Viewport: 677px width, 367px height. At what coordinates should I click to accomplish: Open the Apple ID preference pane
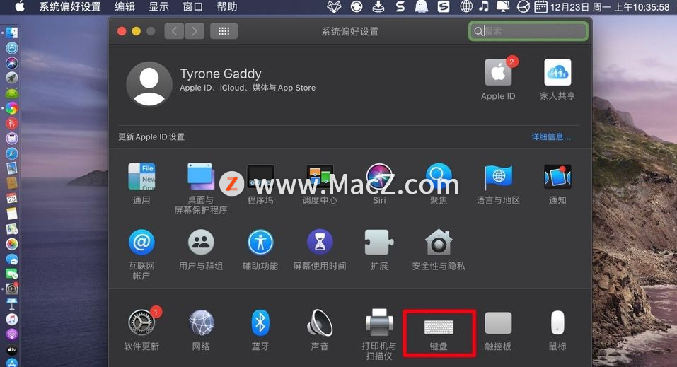click(x=498, y=79)
